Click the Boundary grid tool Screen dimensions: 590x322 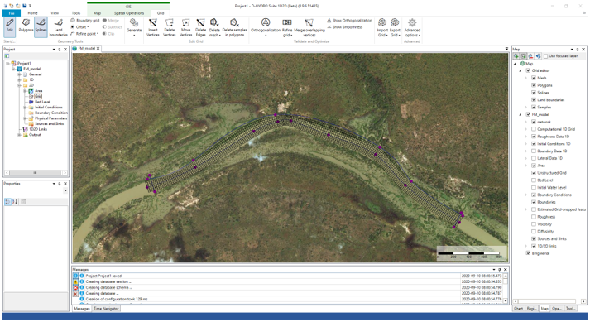click(x=85, y=21)
